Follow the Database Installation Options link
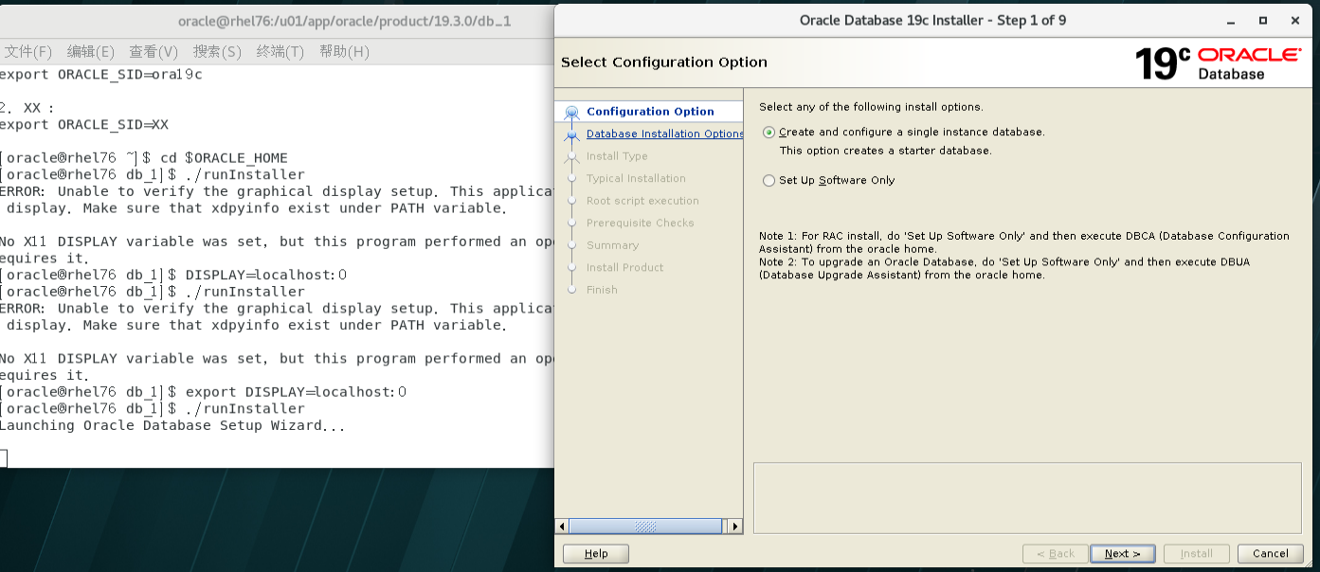Image resolution: width=1320 pixels, height=572 pixels. [x=664, y=134]
